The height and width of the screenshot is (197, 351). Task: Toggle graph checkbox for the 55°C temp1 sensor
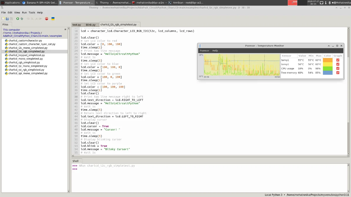click(x=338, y=60)
